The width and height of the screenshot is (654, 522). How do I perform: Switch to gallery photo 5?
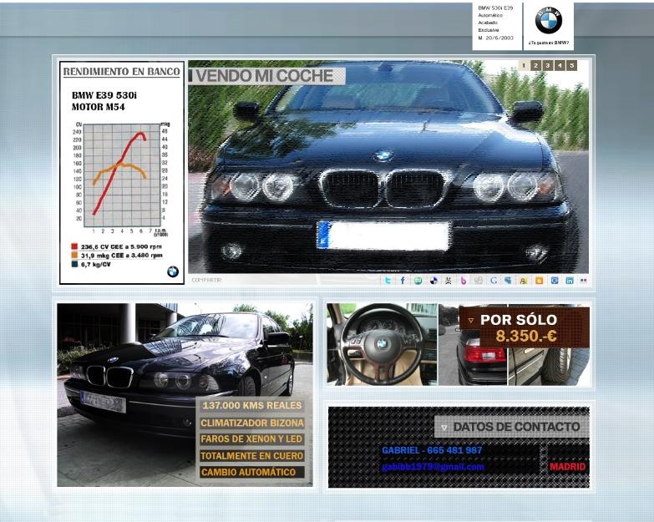pos(572,65)
